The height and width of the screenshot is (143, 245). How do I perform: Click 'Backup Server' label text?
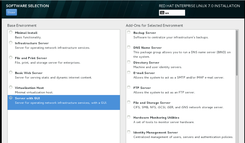145,33
